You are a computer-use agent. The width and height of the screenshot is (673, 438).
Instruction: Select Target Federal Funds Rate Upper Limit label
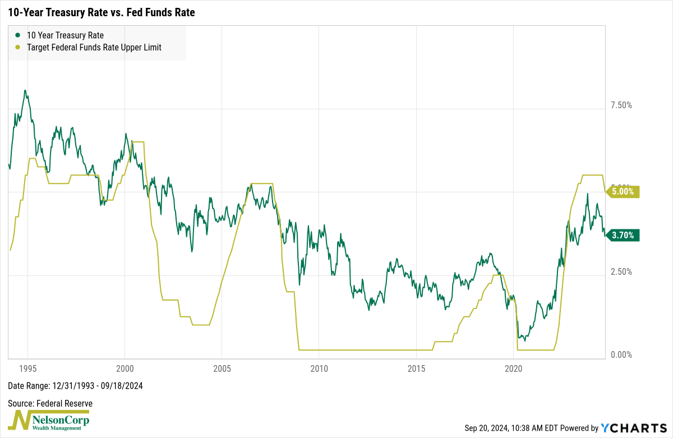pyautogui.click(x=94, y=48)
